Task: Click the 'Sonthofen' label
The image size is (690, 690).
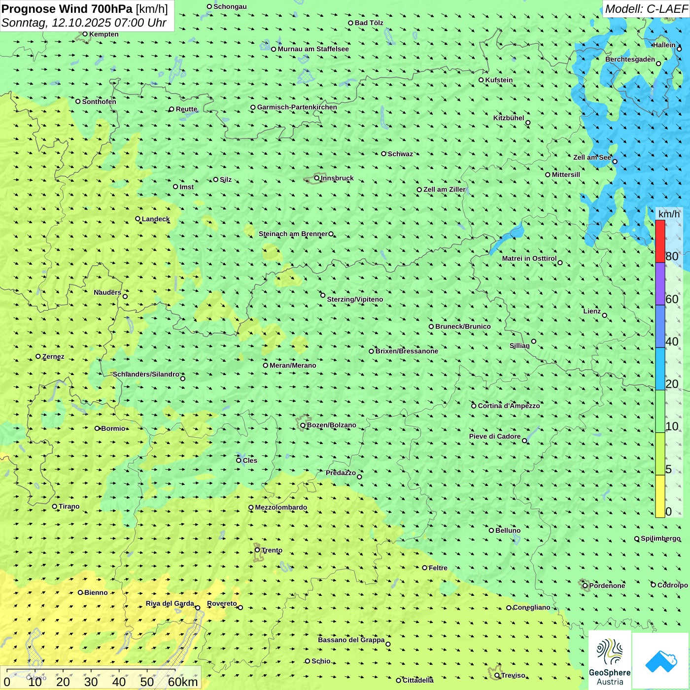Action: 99,102
